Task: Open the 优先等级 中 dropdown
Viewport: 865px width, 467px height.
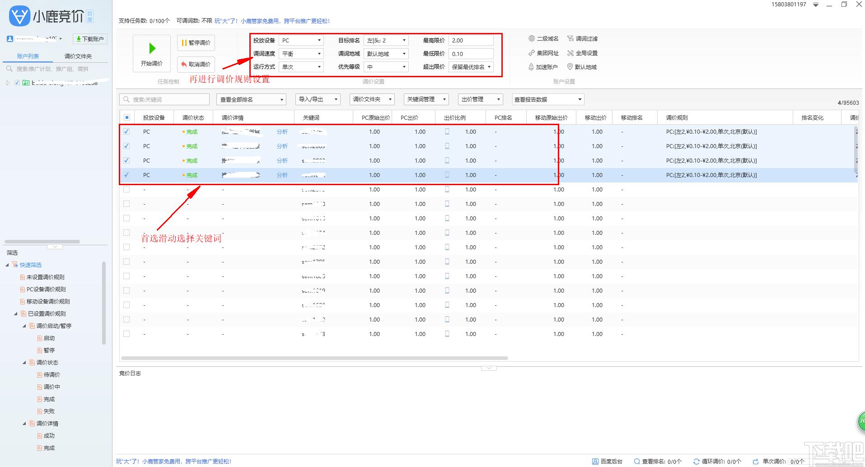Action: tap(386, 67)
